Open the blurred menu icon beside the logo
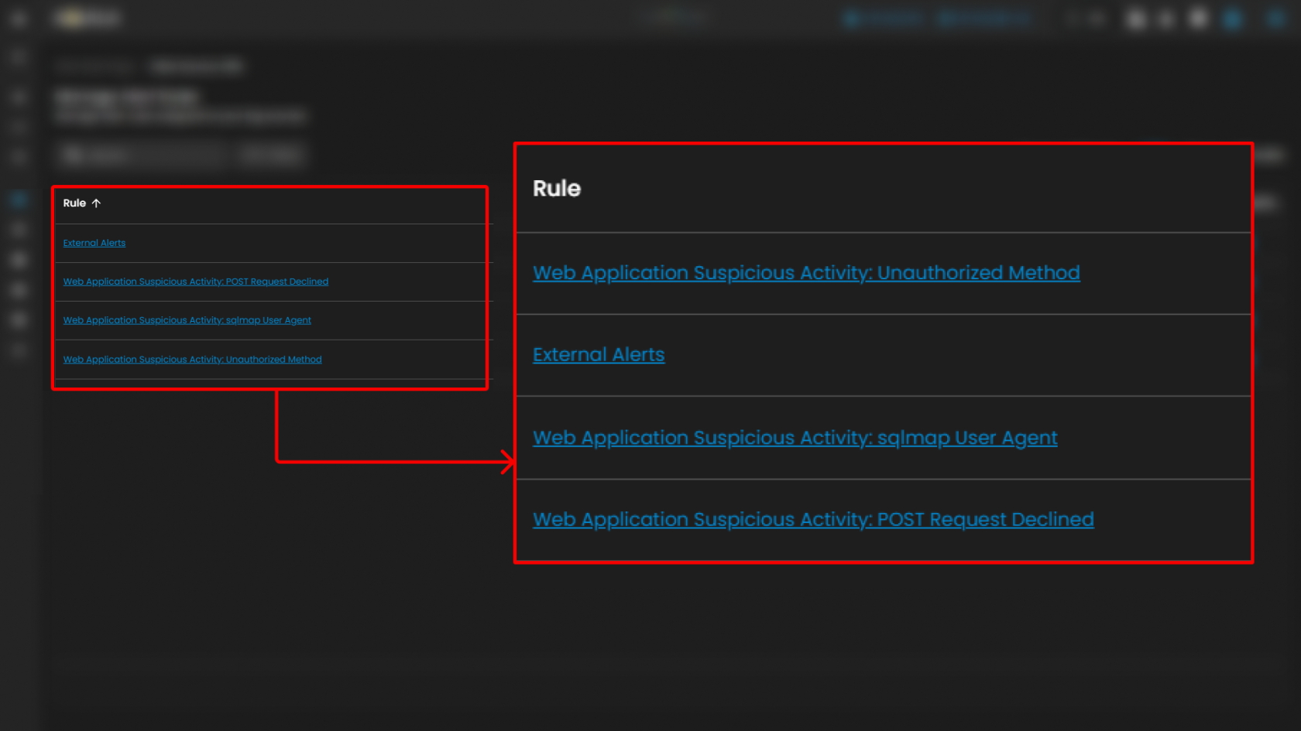Screen dimensions: 1301x731 pos(19,19)
